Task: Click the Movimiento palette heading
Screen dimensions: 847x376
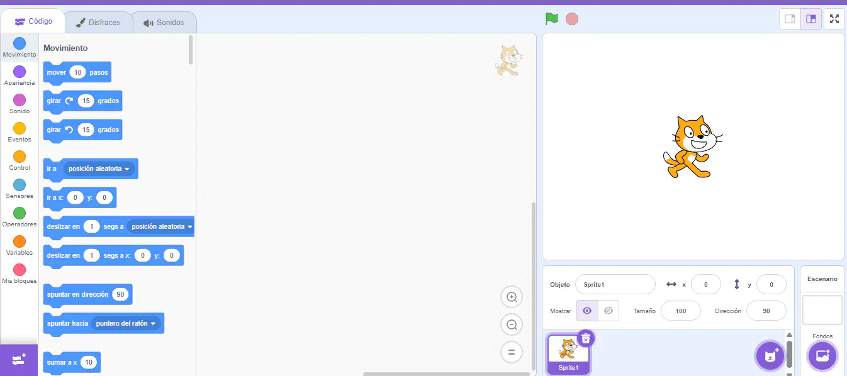Action: (x=65, y=48)
